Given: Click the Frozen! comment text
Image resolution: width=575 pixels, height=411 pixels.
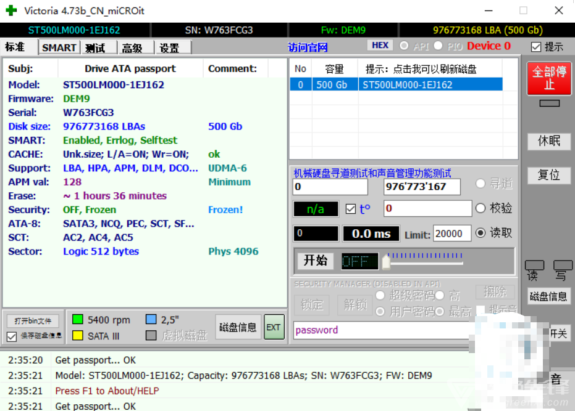Looking at the screenshot, I should click(225, 210).
